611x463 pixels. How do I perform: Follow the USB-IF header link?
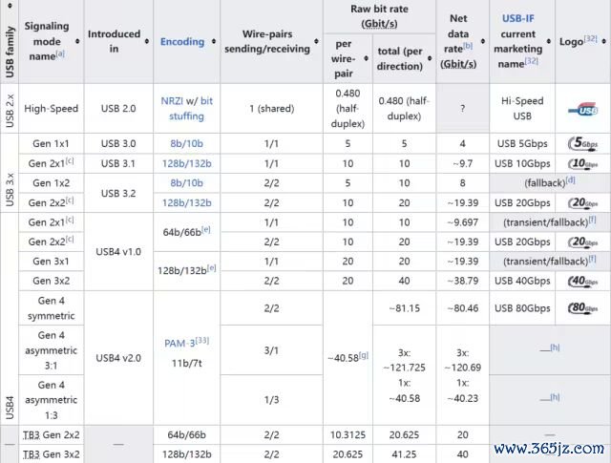tap(517, 18)
